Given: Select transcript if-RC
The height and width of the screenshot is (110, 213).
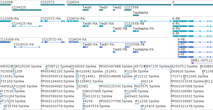Looking at the screenshot, I should tap(176, 23).
